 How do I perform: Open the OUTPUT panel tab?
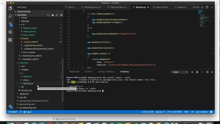[89, 72]
